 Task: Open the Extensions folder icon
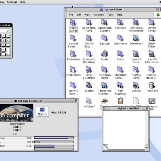point(73,54)
